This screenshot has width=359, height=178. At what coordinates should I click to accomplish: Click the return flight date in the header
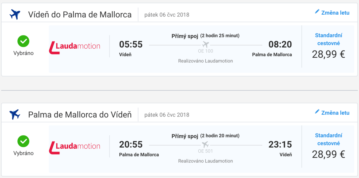pos(167,115)
